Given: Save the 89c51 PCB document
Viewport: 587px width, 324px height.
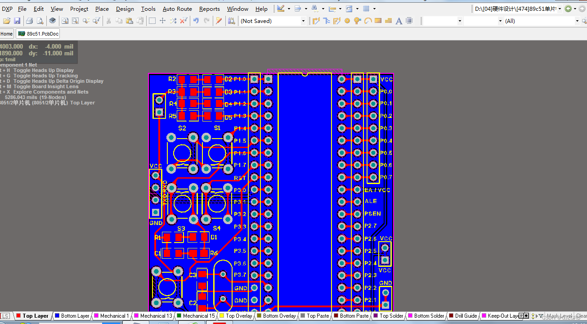Looking at the screenshot, I should 16,21.
